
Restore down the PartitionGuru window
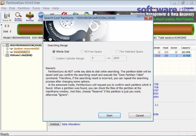pyautogui.click(x=183, y=3)
